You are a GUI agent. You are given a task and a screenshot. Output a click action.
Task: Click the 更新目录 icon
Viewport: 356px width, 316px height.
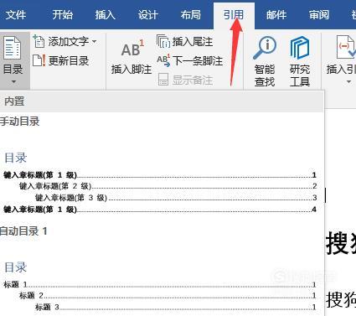click(x=39, y=60)
